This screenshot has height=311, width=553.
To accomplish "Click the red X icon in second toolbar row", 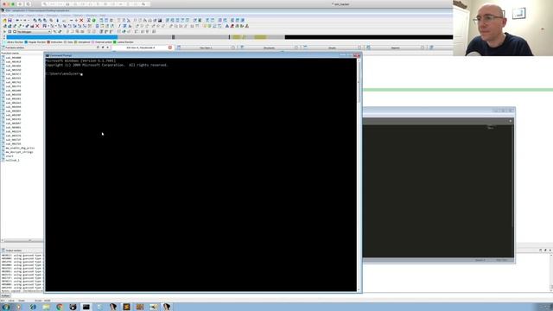I will [37, 26].
